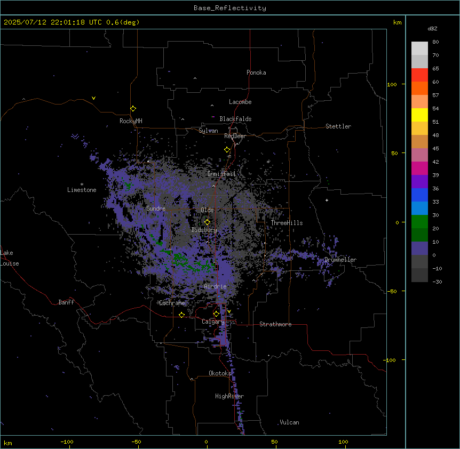Click the yellow diamond marker between Olds and Didsbury

[207, 222]
